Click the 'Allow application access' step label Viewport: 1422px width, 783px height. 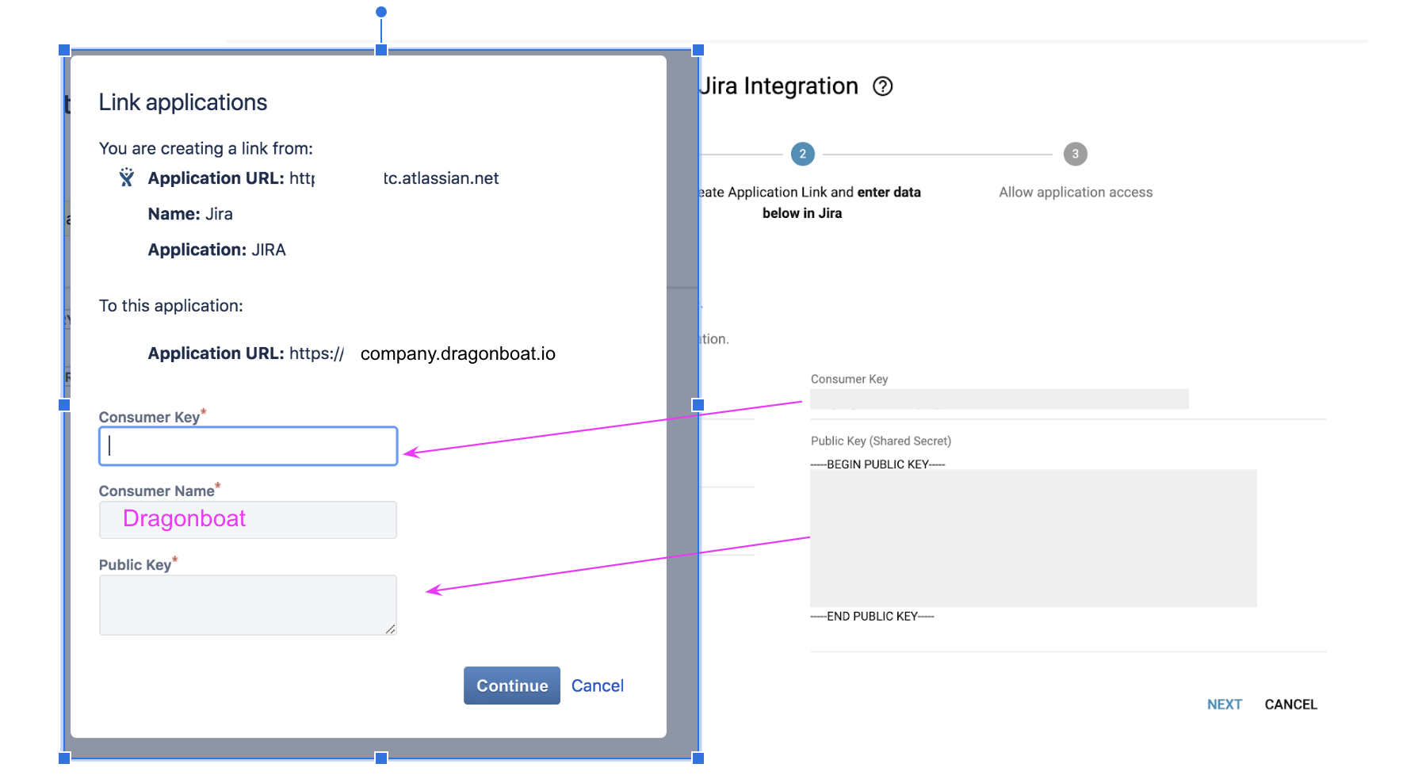point(1076,193)
